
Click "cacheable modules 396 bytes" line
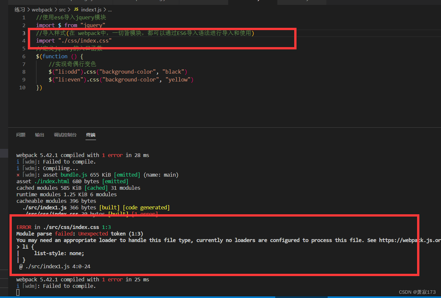(x=56, y=201)
